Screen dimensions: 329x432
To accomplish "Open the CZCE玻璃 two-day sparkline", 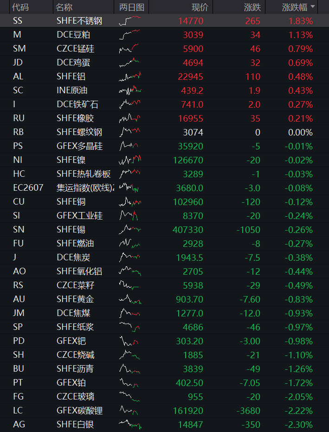I will click(129, 396).
